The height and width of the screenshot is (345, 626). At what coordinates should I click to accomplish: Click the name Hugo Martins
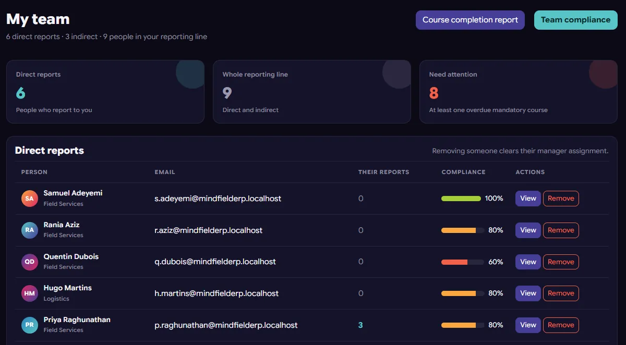click(x=68, y=288)
